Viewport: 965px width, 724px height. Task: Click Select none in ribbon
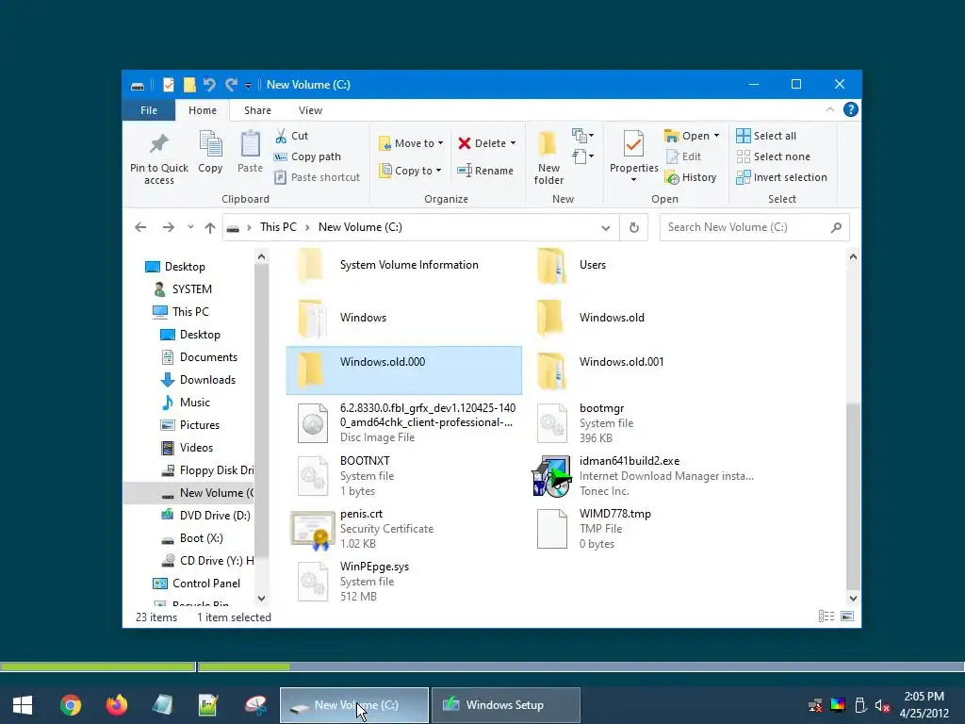(774, 156)
